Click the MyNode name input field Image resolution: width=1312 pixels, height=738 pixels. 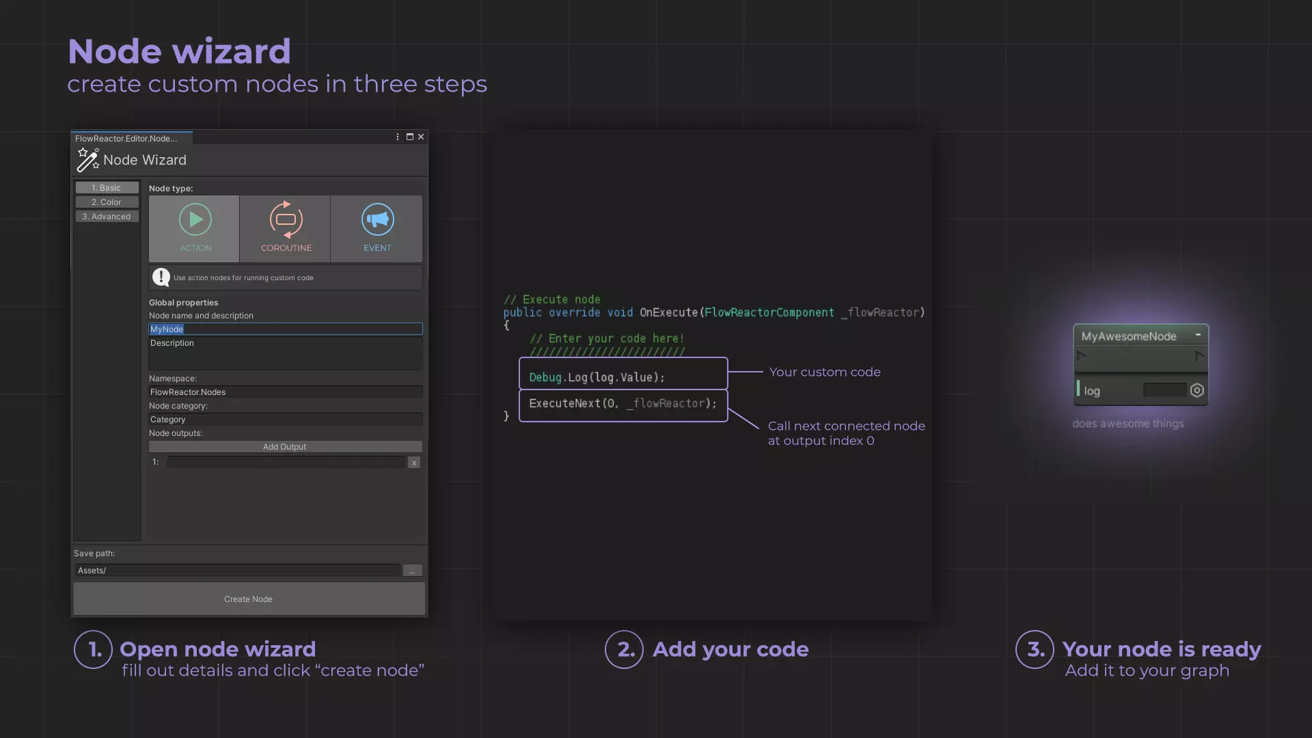tap(285, 329)
